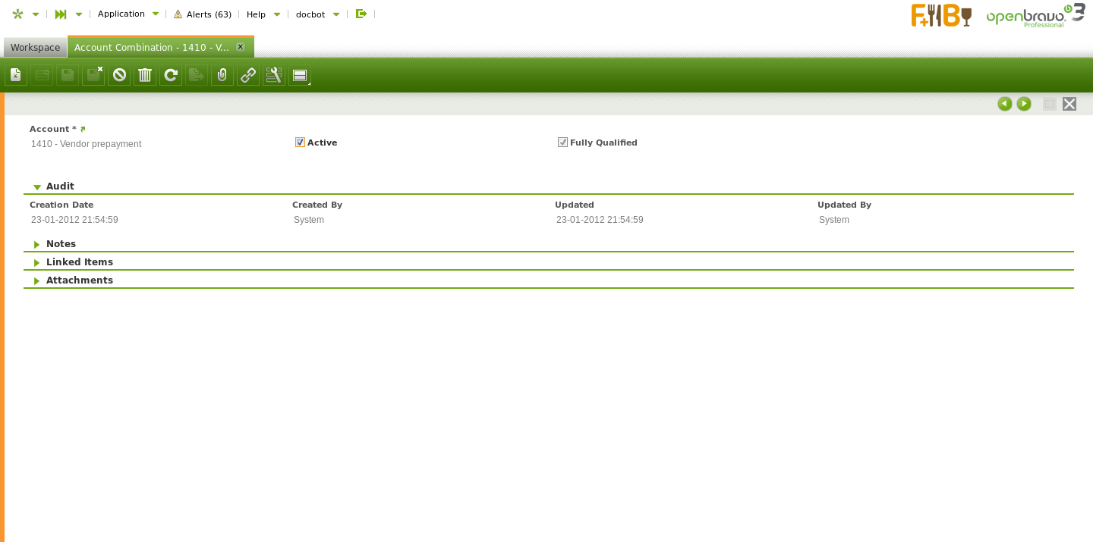Open the Alerts (63) link

(203, 14)
